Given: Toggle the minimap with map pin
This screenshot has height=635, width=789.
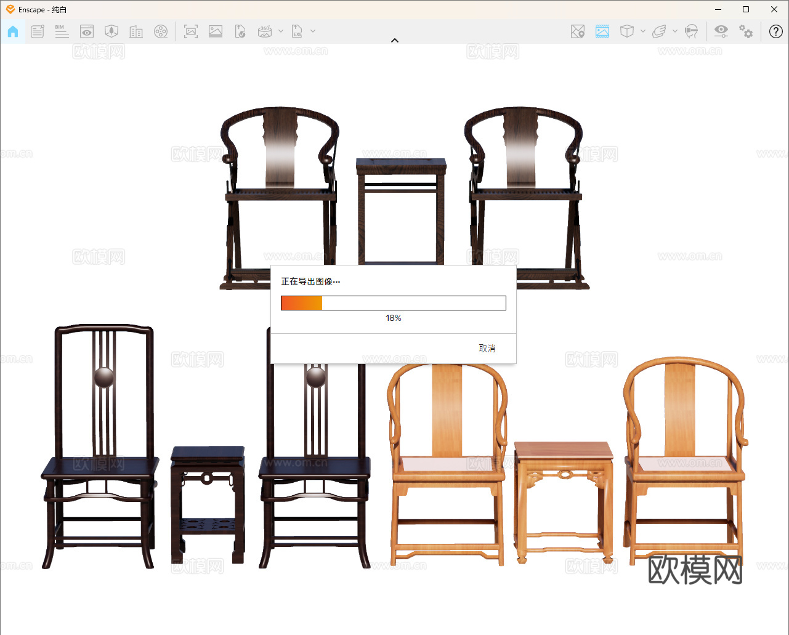Looking at the screenshot, I should [578, 31].
